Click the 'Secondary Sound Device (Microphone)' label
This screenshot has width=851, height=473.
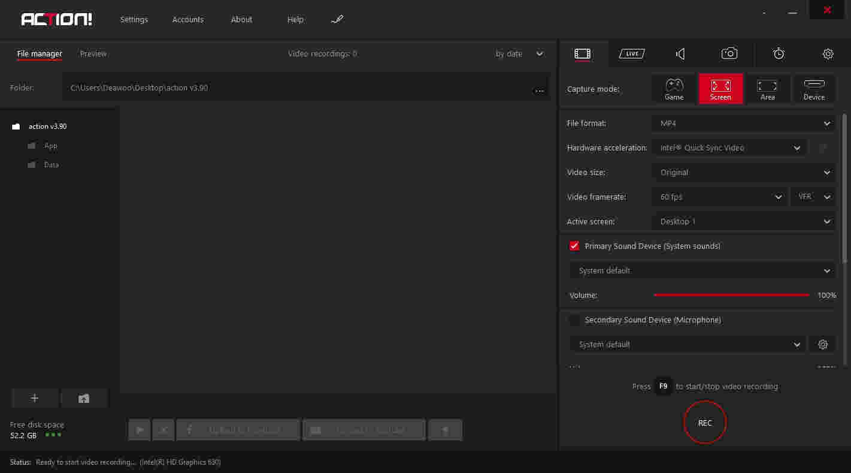(653, 320)
